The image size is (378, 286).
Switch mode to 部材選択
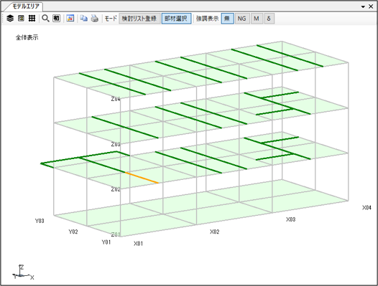(x=176, y=19)
